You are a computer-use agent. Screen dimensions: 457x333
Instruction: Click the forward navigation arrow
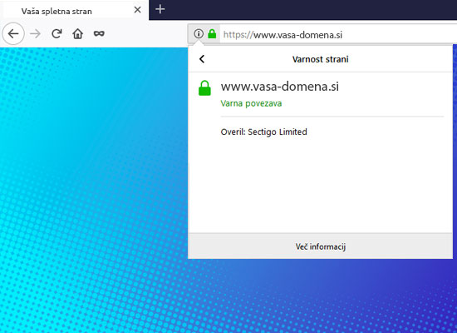tap(35, 34)
